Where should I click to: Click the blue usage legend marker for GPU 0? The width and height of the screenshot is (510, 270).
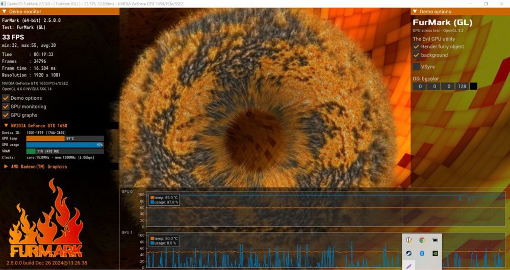[152, 202]
